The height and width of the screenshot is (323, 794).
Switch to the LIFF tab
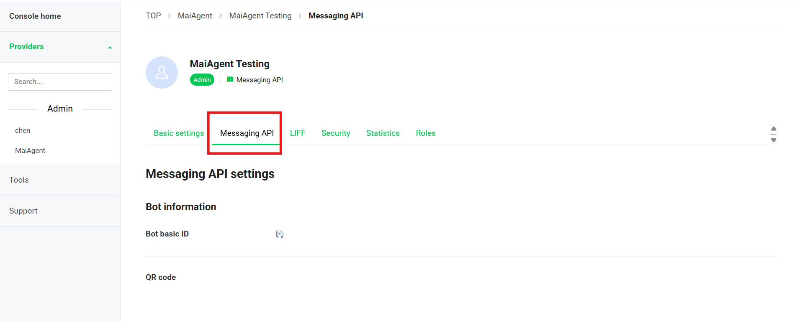pos(298,133)
